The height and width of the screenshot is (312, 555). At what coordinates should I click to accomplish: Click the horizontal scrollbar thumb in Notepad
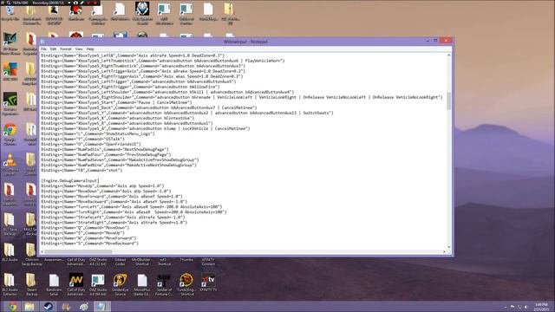point(78,252)
